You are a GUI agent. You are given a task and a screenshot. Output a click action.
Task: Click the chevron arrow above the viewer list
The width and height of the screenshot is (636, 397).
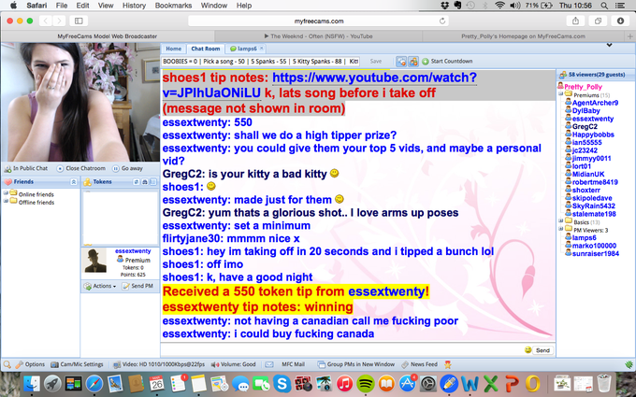[609, 45]
